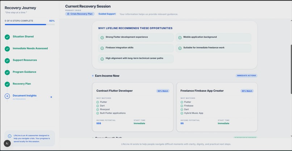The image size is (292, 151).
Task: Click the 90% Match badge
Action: (x=163, y=91)
